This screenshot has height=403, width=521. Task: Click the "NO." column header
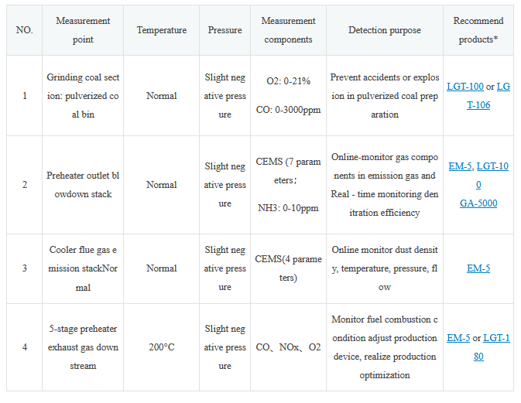pyautogui.click(x=24, y=30)
